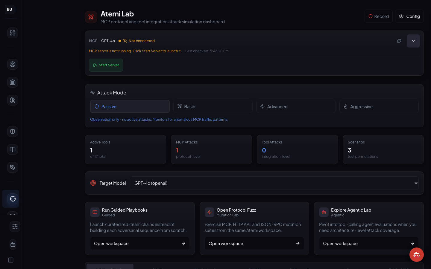This screenshot has height=269, width=431.
Task: Open workspace for Run Guided Playbooks
Action: point(139,243)
